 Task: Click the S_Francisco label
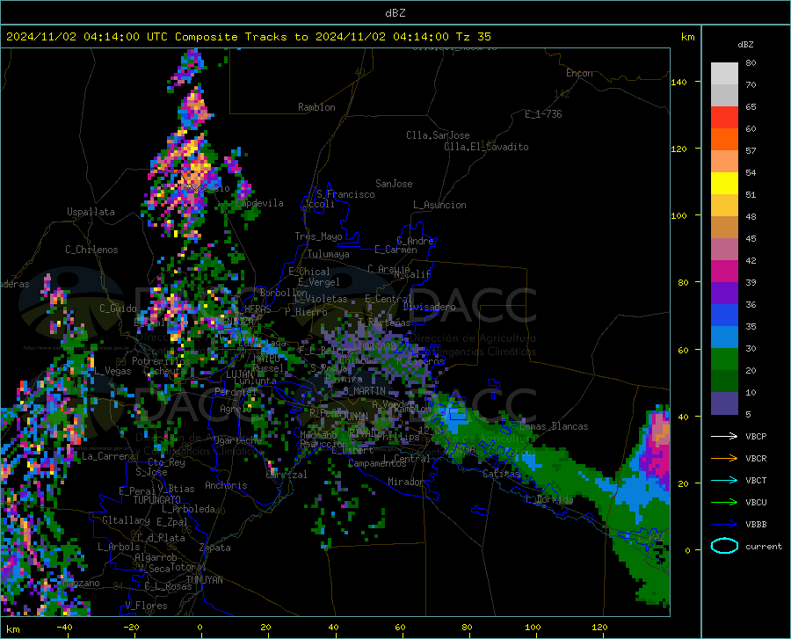(x=345, y=194)
